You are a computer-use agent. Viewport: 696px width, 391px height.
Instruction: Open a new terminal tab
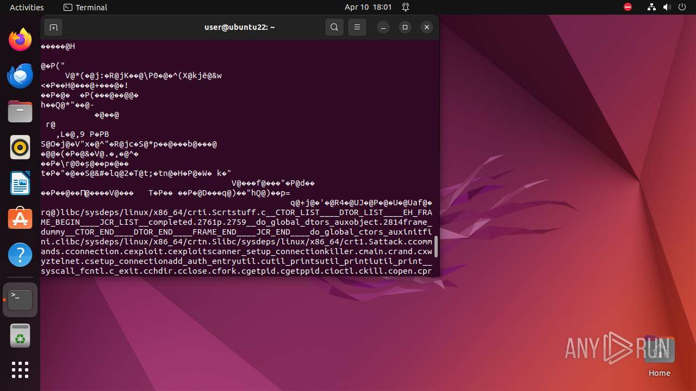[53, 27]
